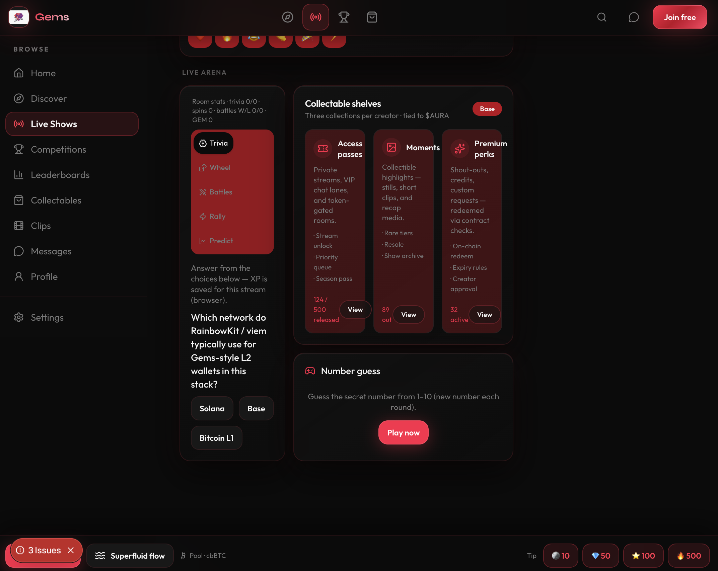Click the shopping bag icon in top nav
Screen dimensions: 718x571
372,17
